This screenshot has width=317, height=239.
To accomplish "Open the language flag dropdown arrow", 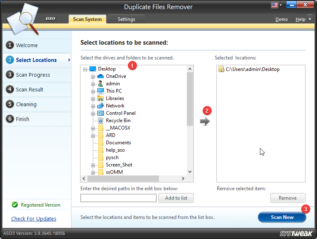I will pyautogui.click(x=280, y=5).
